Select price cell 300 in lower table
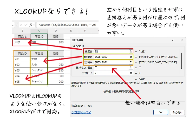Screen dimensions: 196x130 tap(56, 76)
